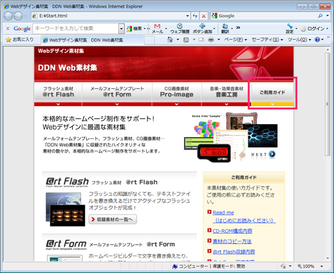Click the magnifier search icon in Google box

[320, 15]
